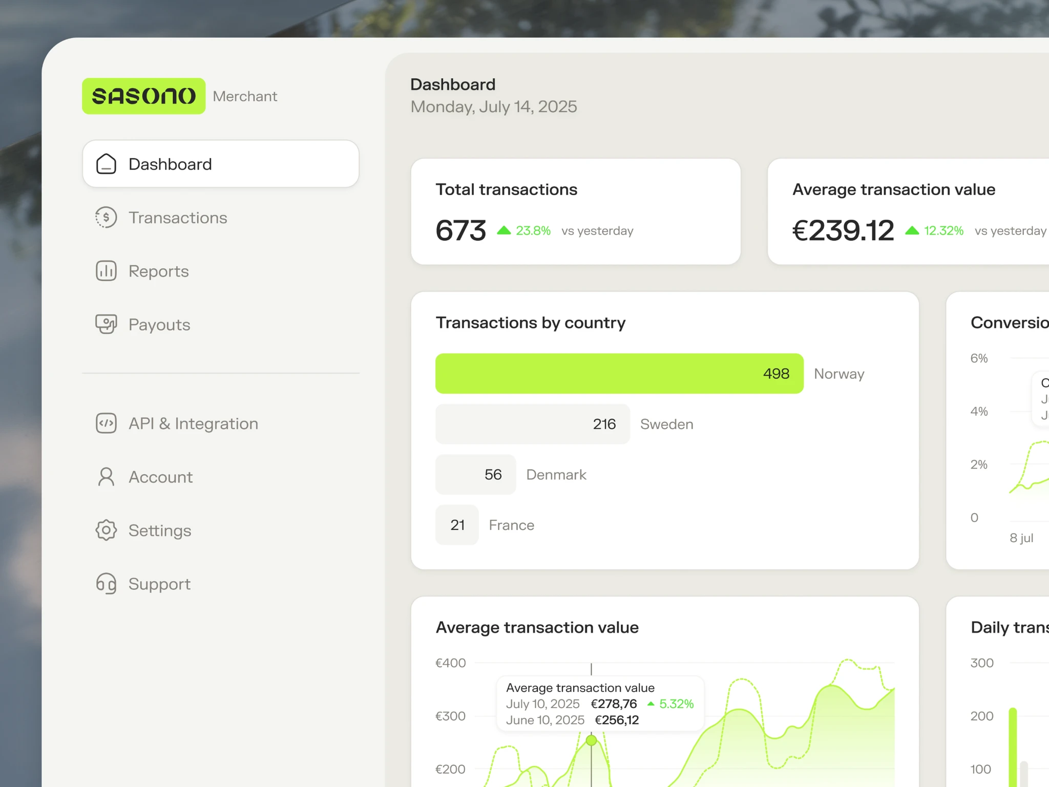Click the 2% conversion axis label
1049x787 pixels.
point(979,464)
